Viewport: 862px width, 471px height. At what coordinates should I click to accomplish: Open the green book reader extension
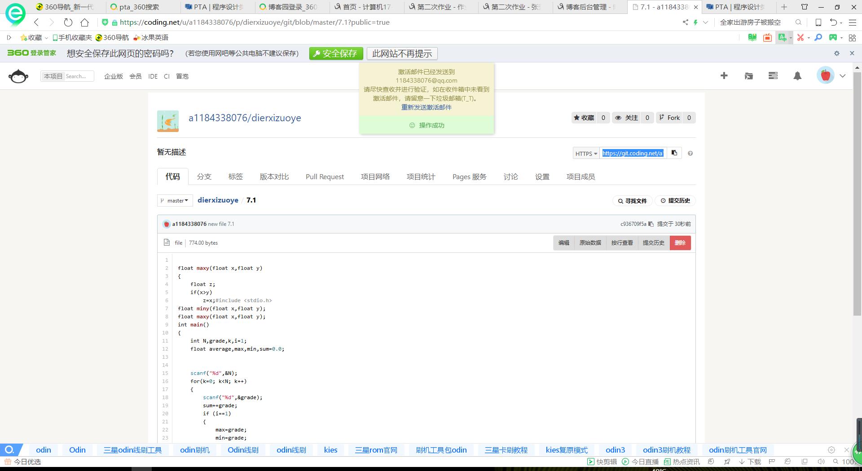click(752, 38)
